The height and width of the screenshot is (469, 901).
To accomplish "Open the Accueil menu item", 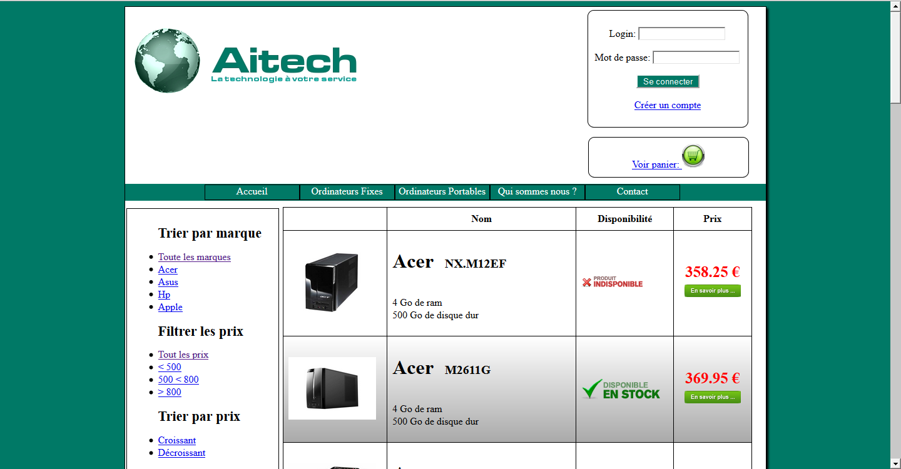I will (252, 192).
